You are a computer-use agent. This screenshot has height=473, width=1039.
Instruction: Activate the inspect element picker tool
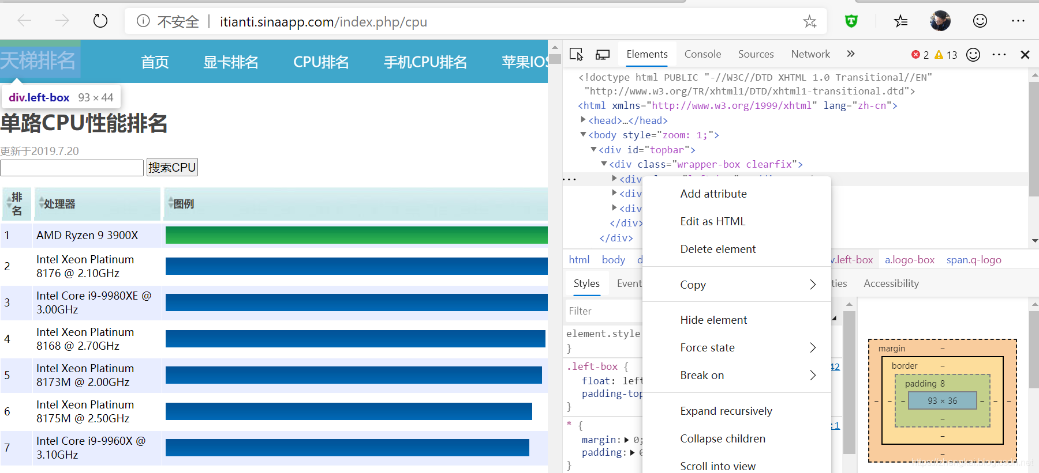tap(576, 54)
